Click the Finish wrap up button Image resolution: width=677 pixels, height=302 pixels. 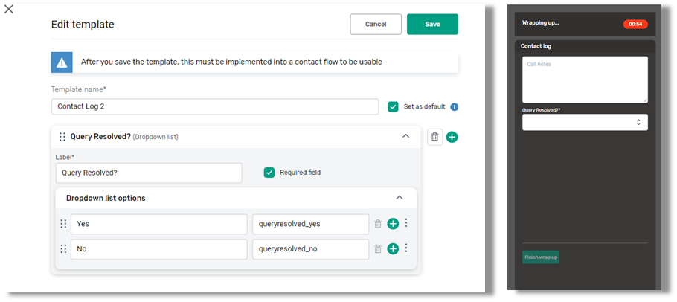tap(541, 257)
